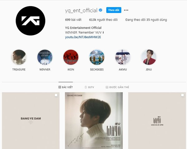This screenshot has width=187, height=149.
Task: View the 613k người theo dõi list
Action: point(103,20)
